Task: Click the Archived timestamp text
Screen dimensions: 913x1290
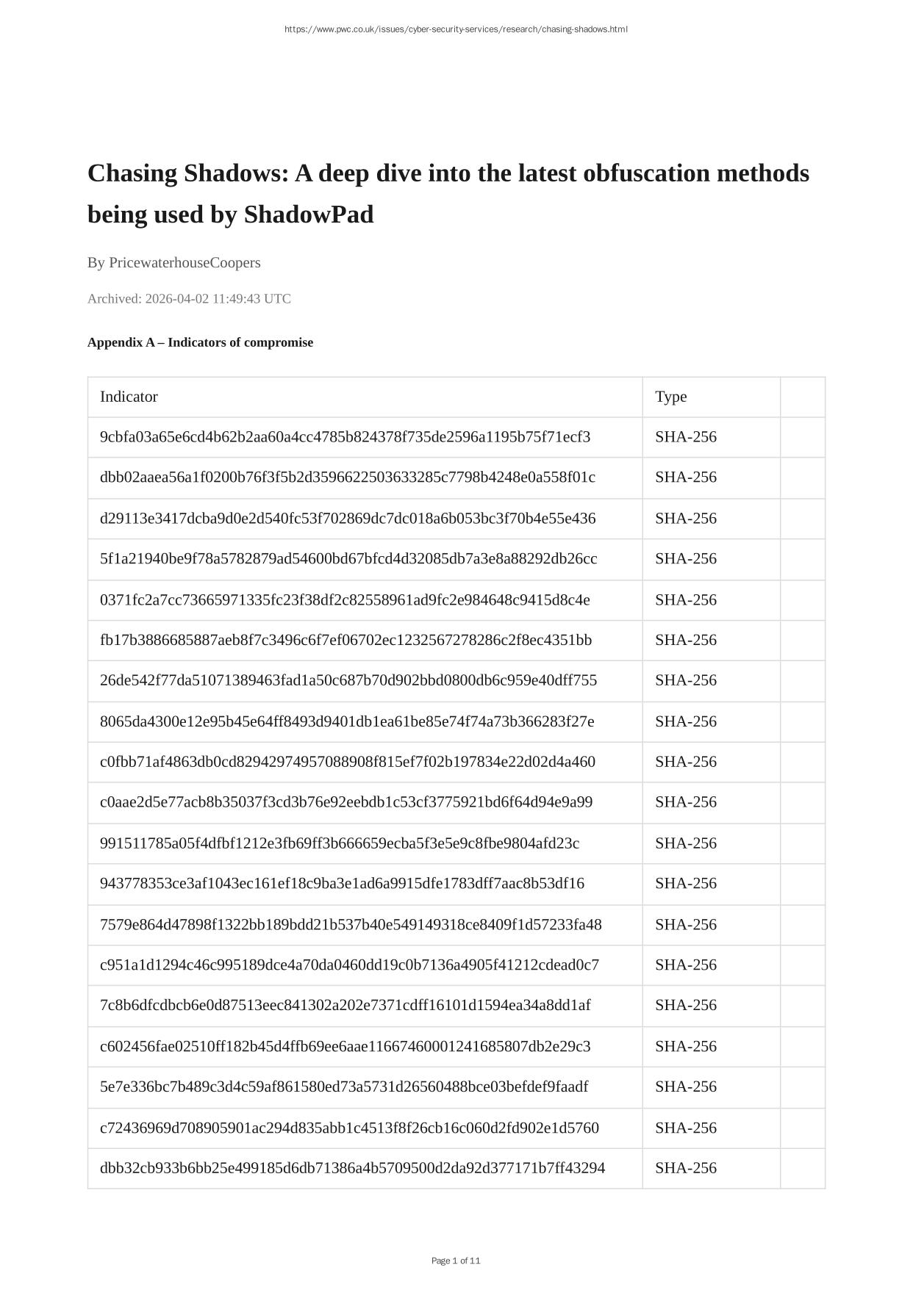Action: (189, 298)
